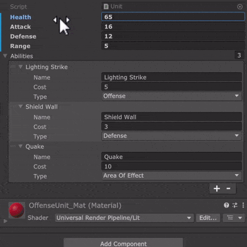Click the shader hierarchy list icon
Screen dimensions: 247x247
click(x=233, y=218)
